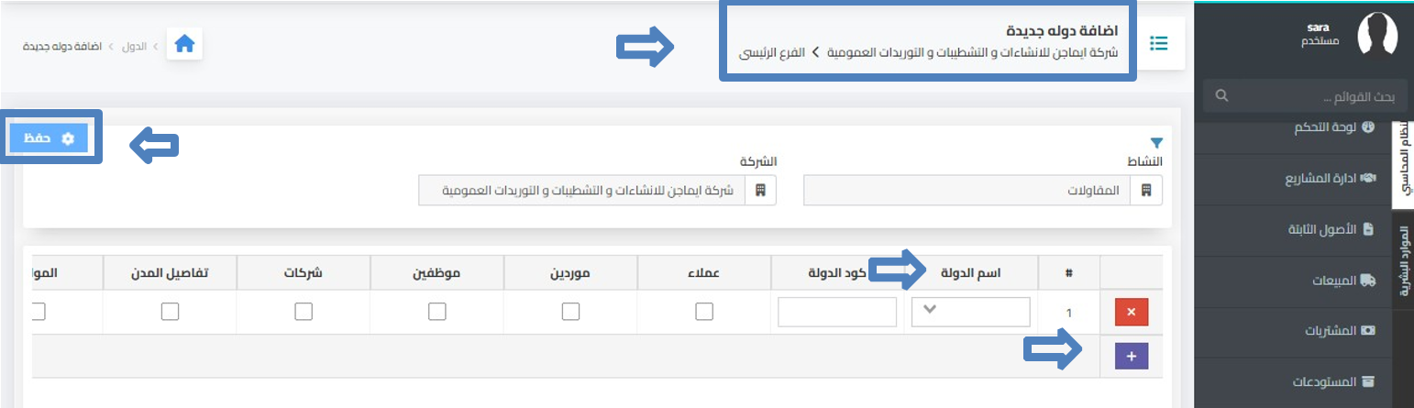The height and width of the screenshot is (408, 1414).
Task: Open the اسم الدولة dropdown
Action: (x=971, y=312)
